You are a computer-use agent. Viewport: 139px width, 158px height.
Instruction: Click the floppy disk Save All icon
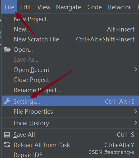click(7, 135)
